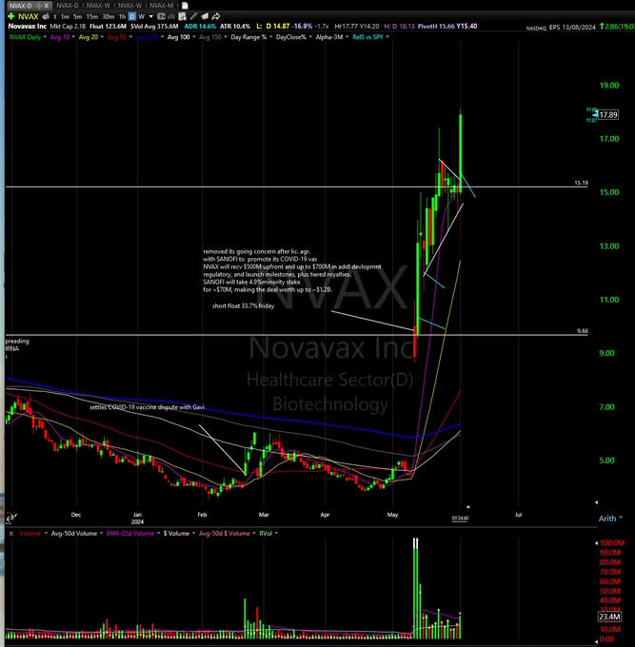Click the flag/tag icon in toolbar
Viewport: 635px width, 647px height.
click(205, 16)
